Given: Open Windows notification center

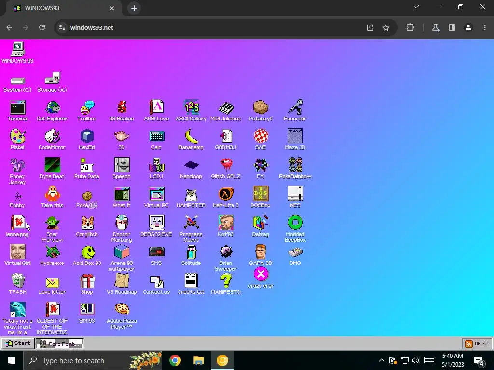Looking at the screenshot, I should pyautogui.click(x=479, y=360).
